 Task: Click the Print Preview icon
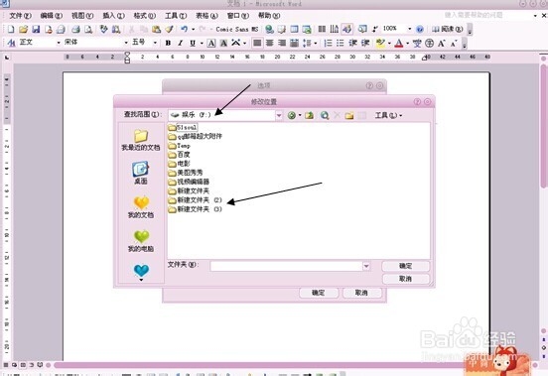tap(88, 30)
